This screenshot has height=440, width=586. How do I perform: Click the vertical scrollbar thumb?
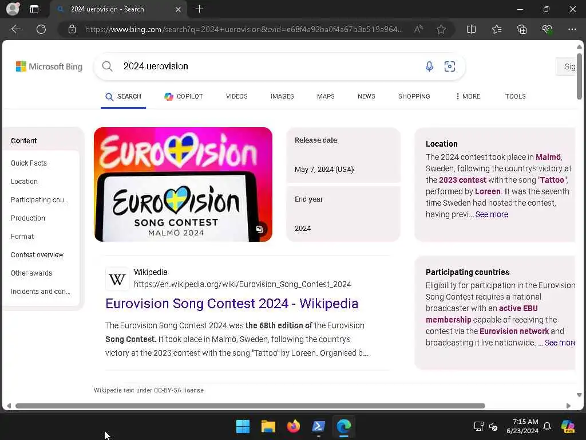point(579,76)
